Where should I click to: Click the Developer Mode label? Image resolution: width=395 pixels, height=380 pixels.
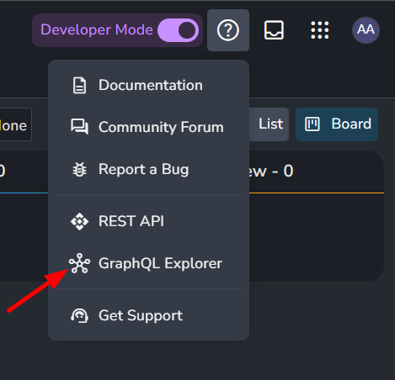click(97, 29)
